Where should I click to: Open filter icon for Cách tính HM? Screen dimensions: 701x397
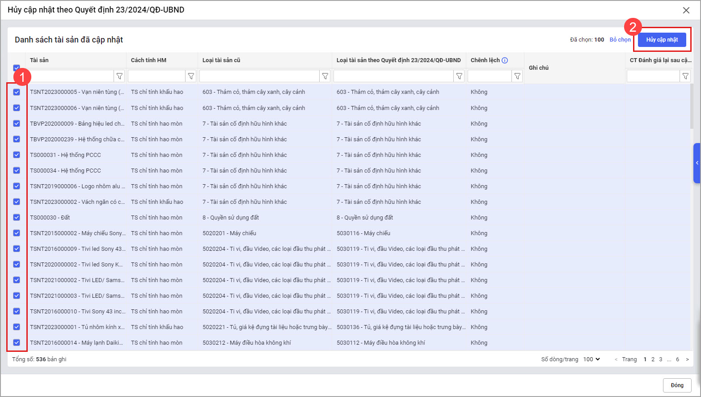coord(191,76)
